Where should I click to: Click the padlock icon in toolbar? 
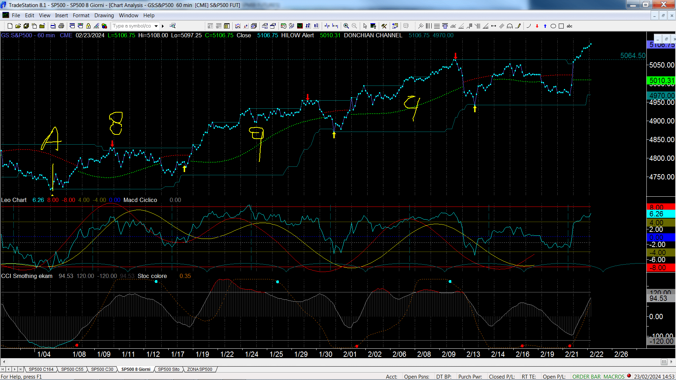point(88,26)
